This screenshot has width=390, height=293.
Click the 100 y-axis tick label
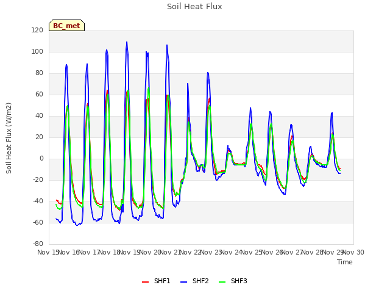[x=37, y=51]
